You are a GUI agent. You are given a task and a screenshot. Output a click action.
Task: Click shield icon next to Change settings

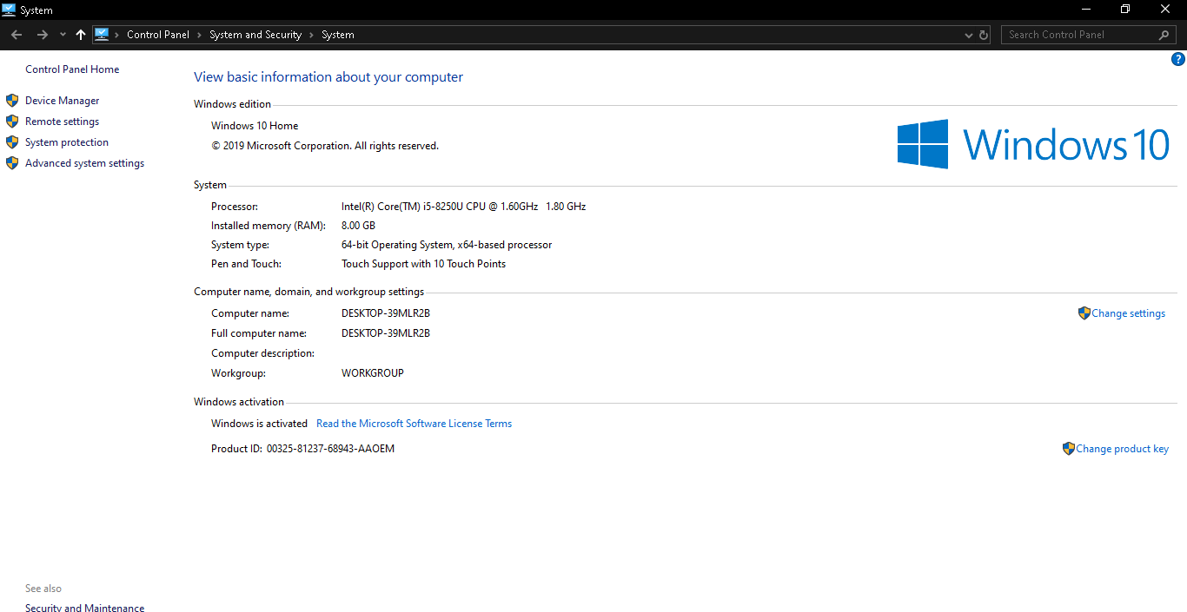1084,313
